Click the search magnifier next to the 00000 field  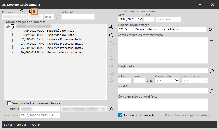(x=58, y=17)
